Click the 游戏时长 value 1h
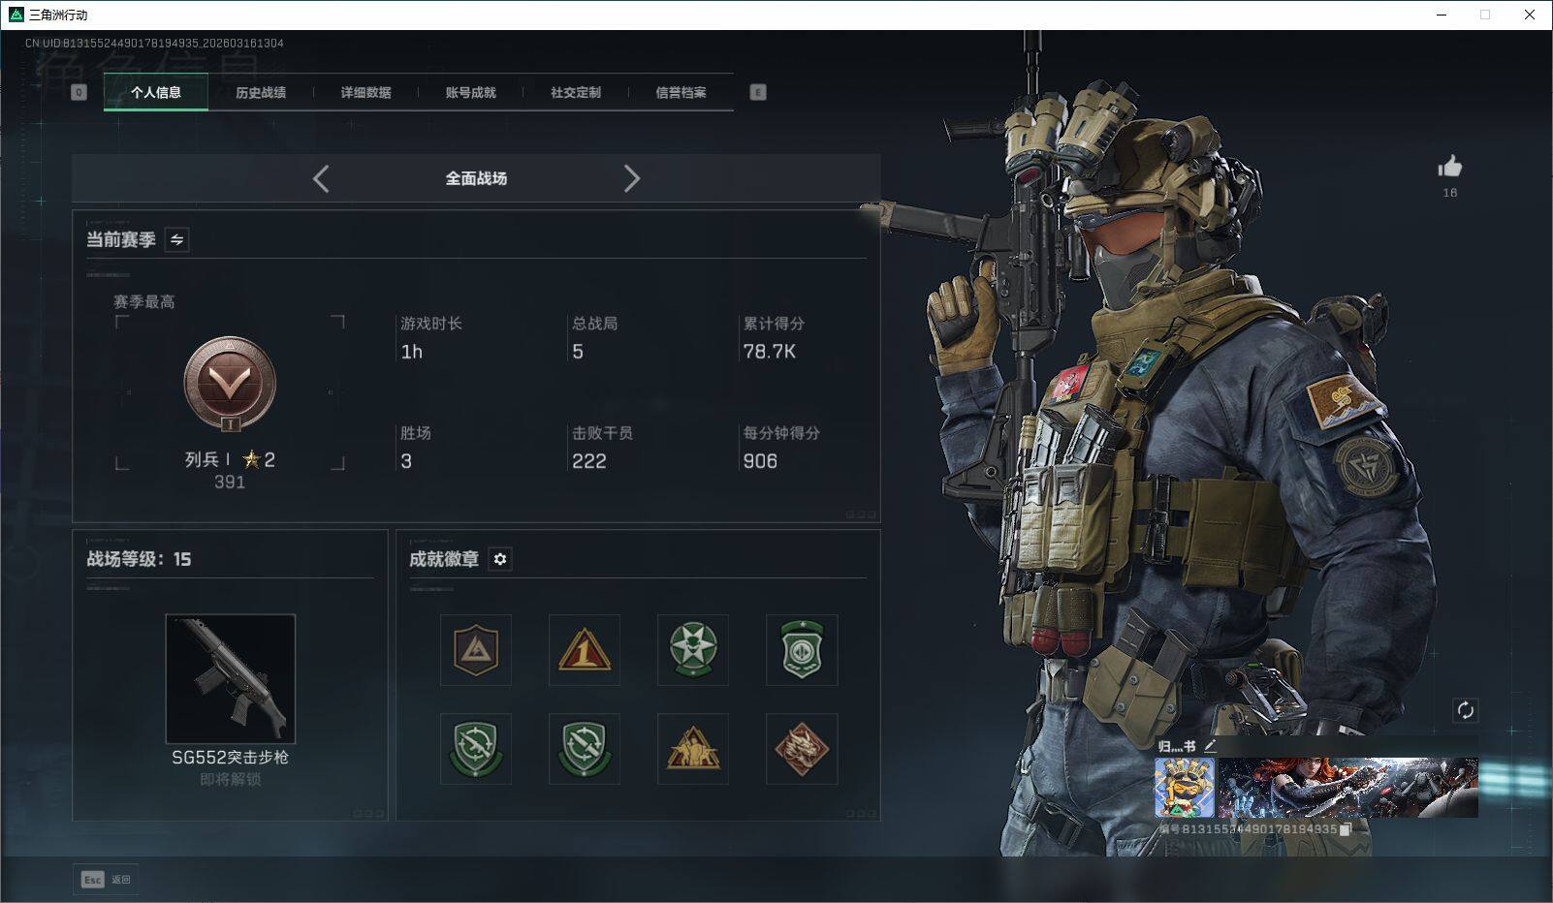 coord(412,352)
